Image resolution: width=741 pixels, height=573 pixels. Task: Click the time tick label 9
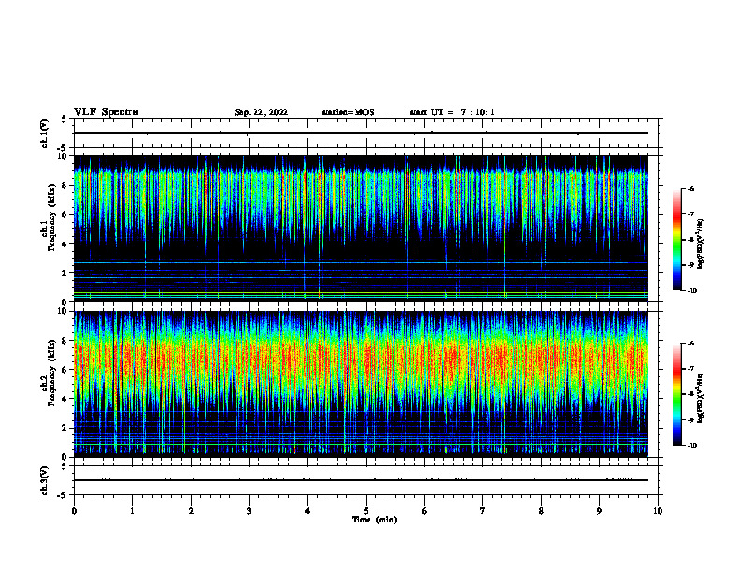[x=599, y=511]
